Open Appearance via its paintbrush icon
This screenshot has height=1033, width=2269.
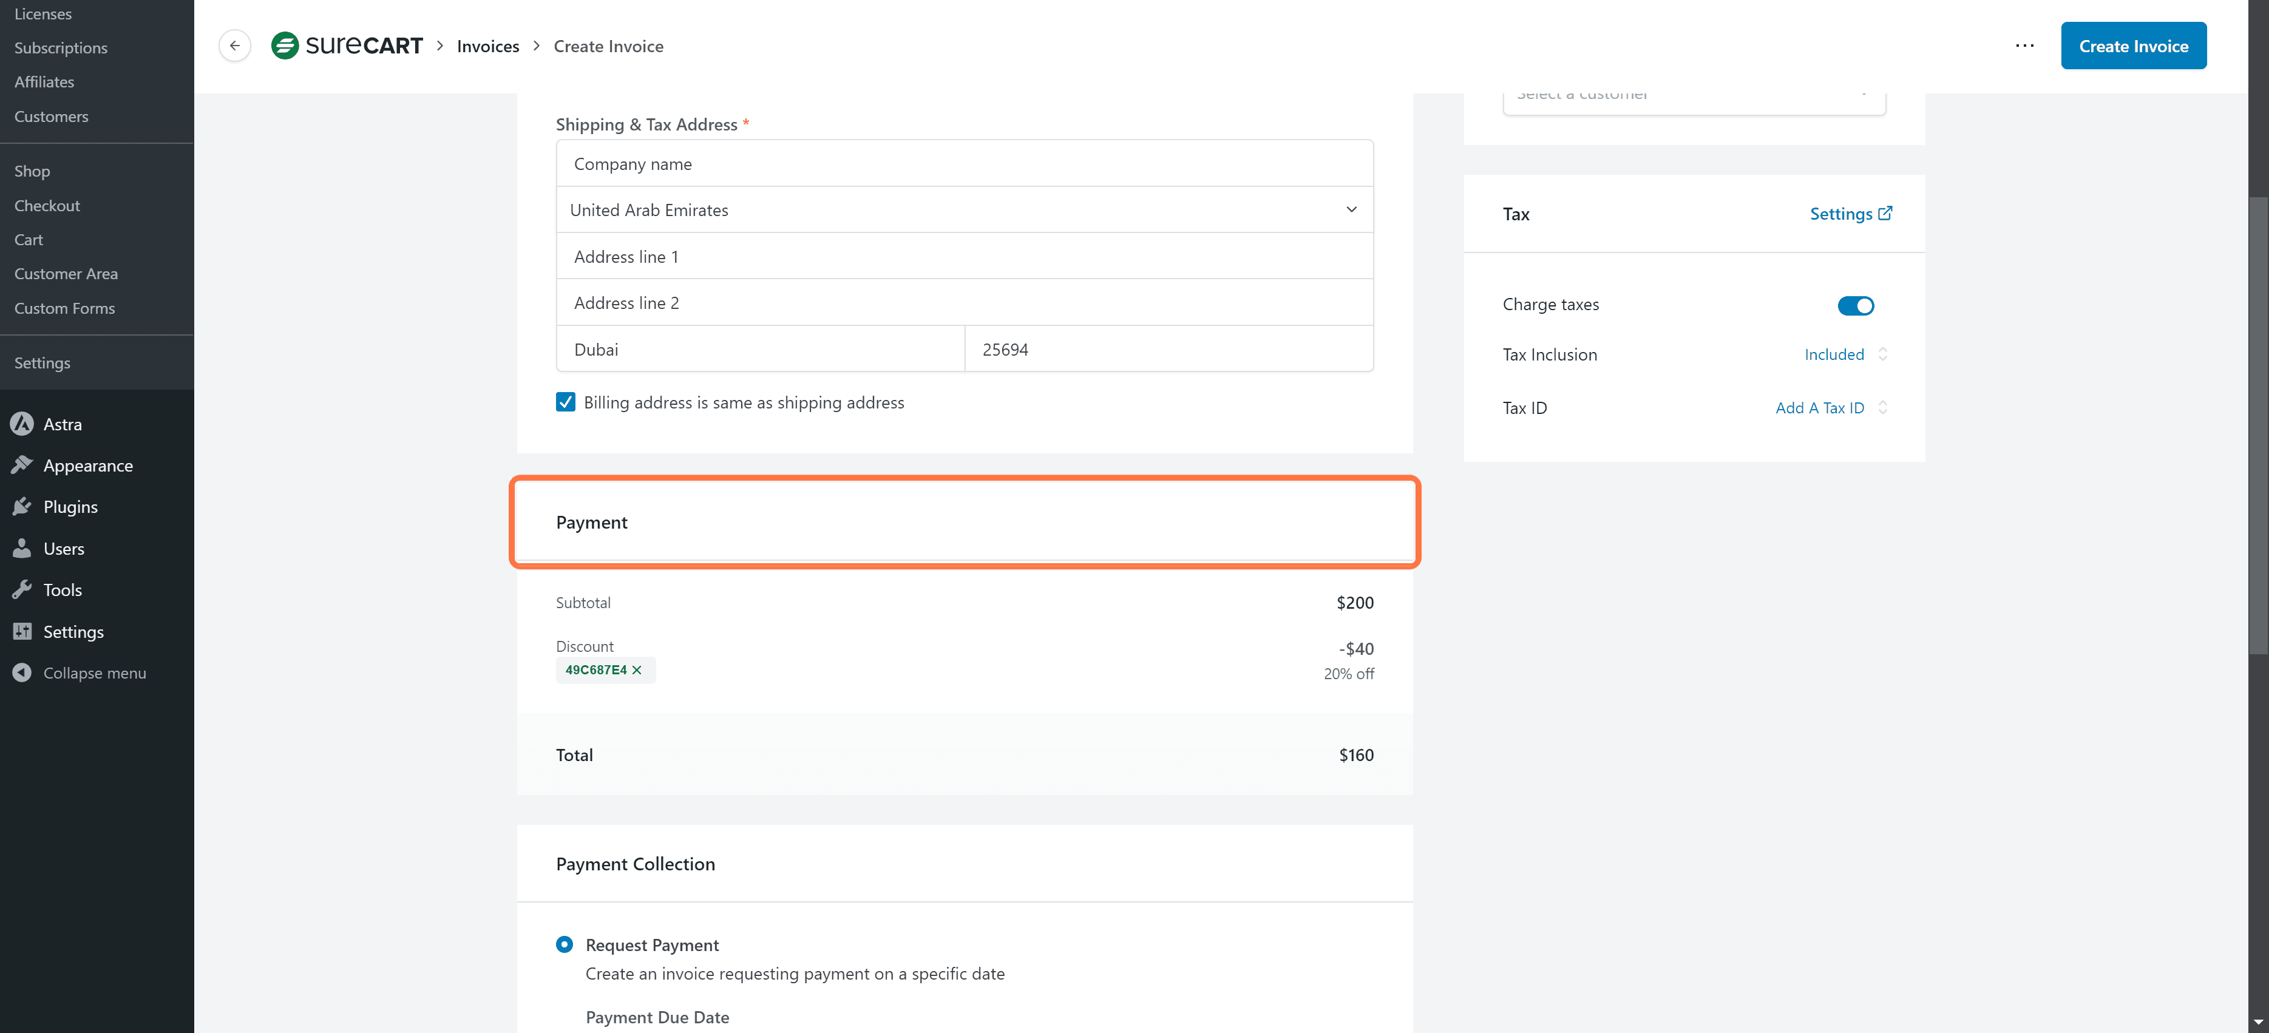tap(22, 465)
